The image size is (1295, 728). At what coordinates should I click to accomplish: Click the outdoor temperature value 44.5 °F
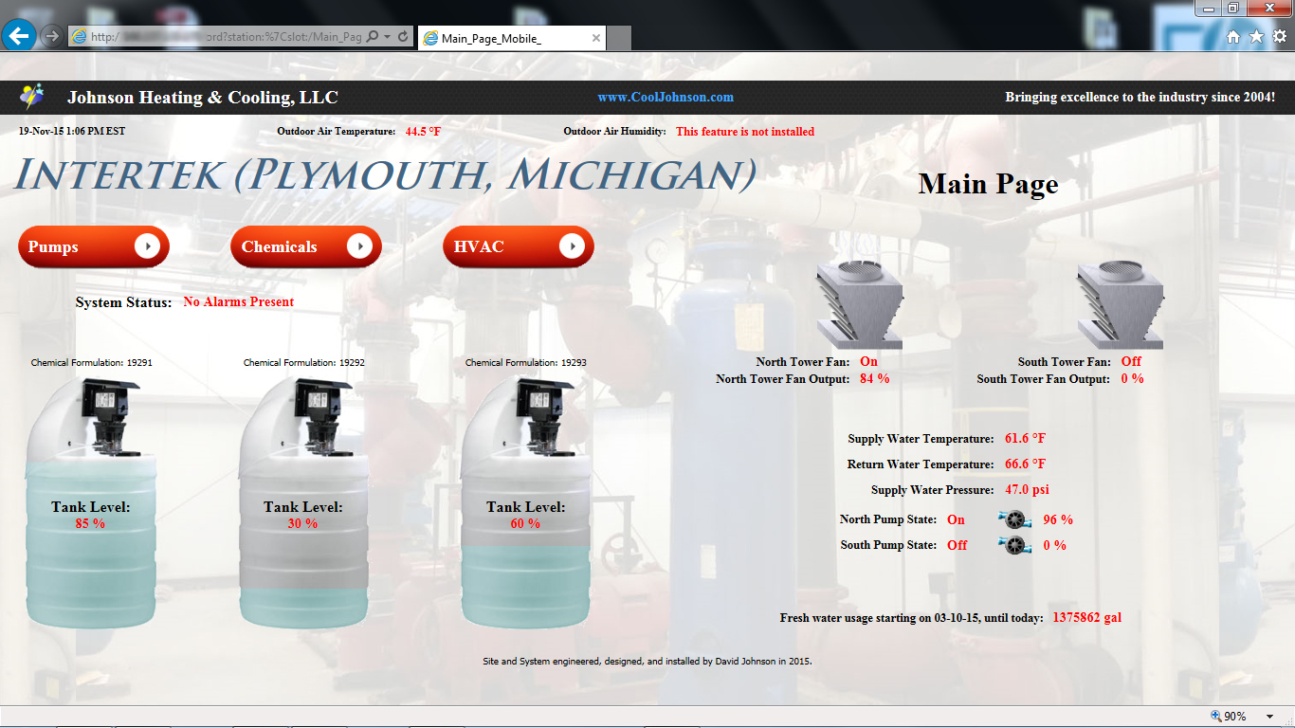coord(423,132)
